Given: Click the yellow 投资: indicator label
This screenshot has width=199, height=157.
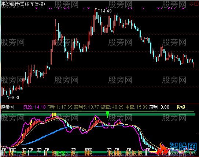Looking at the screenshot, I should point(181,107).
